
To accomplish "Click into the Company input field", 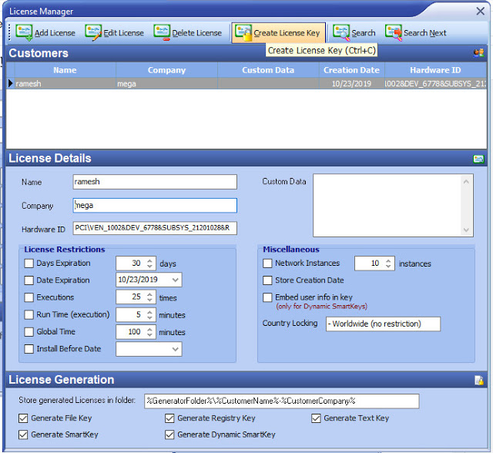I will click(x=155, y=206).
